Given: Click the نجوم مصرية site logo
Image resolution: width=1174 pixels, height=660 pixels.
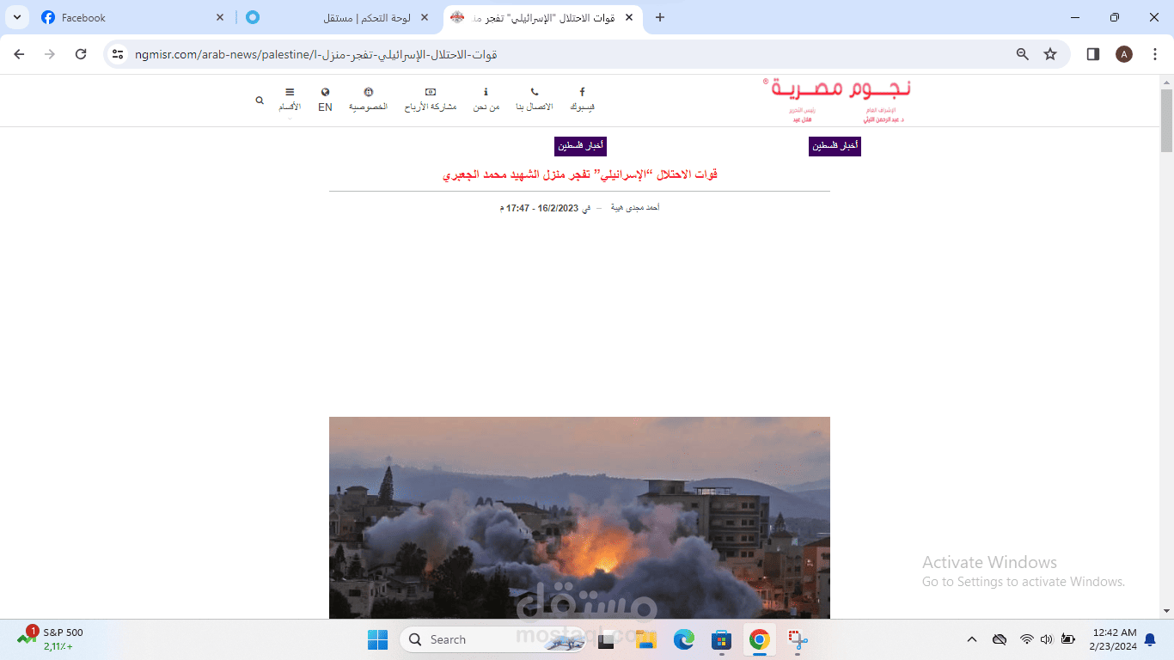Looking at the screenshot, I should (x=836, y=101).
